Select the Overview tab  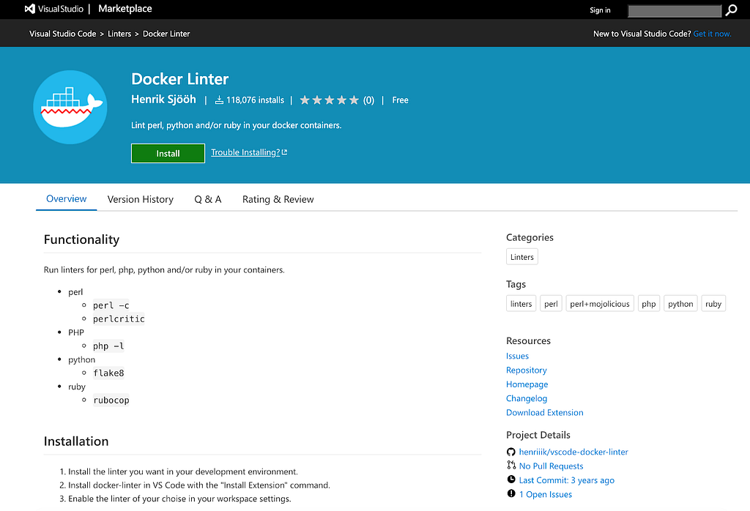point(67,199)
